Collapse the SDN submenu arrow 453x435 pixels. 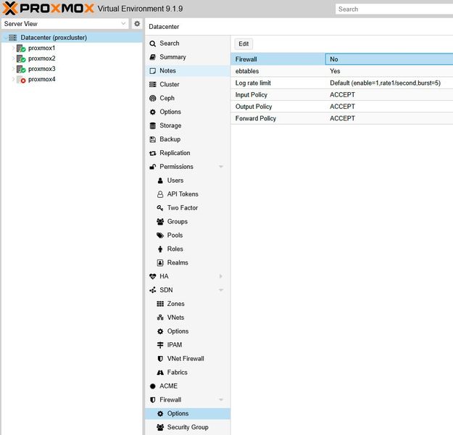point(221,290)
